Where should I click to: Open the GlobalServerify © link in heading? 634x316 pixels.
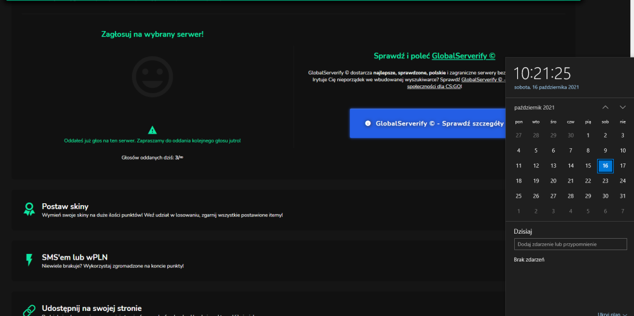[463, 56]
